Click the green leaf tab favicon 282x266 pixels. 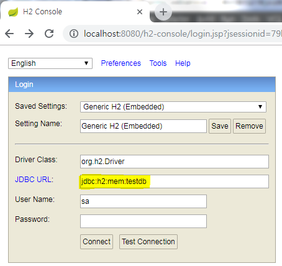[x=13, y=12]
